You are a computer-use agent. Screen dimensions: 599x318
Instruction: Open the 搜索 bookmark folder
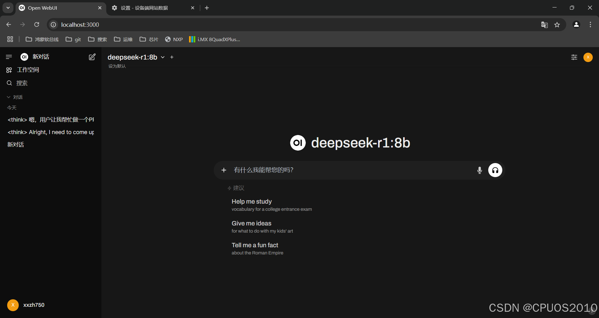coord(98,39)
